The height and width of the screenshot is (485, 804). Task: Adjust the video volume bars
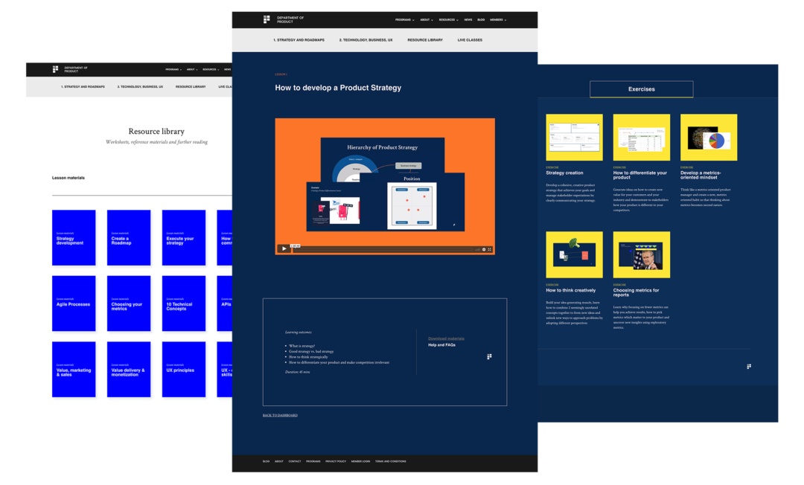click(477, 249)
